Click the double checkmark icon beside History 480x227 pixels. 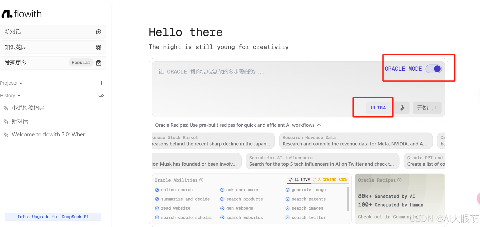(101, 96)
